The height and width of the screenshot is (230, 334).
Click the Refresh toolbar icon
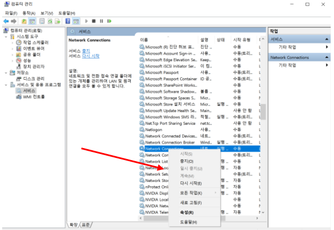pyautogui.click(x=50, y=21)
